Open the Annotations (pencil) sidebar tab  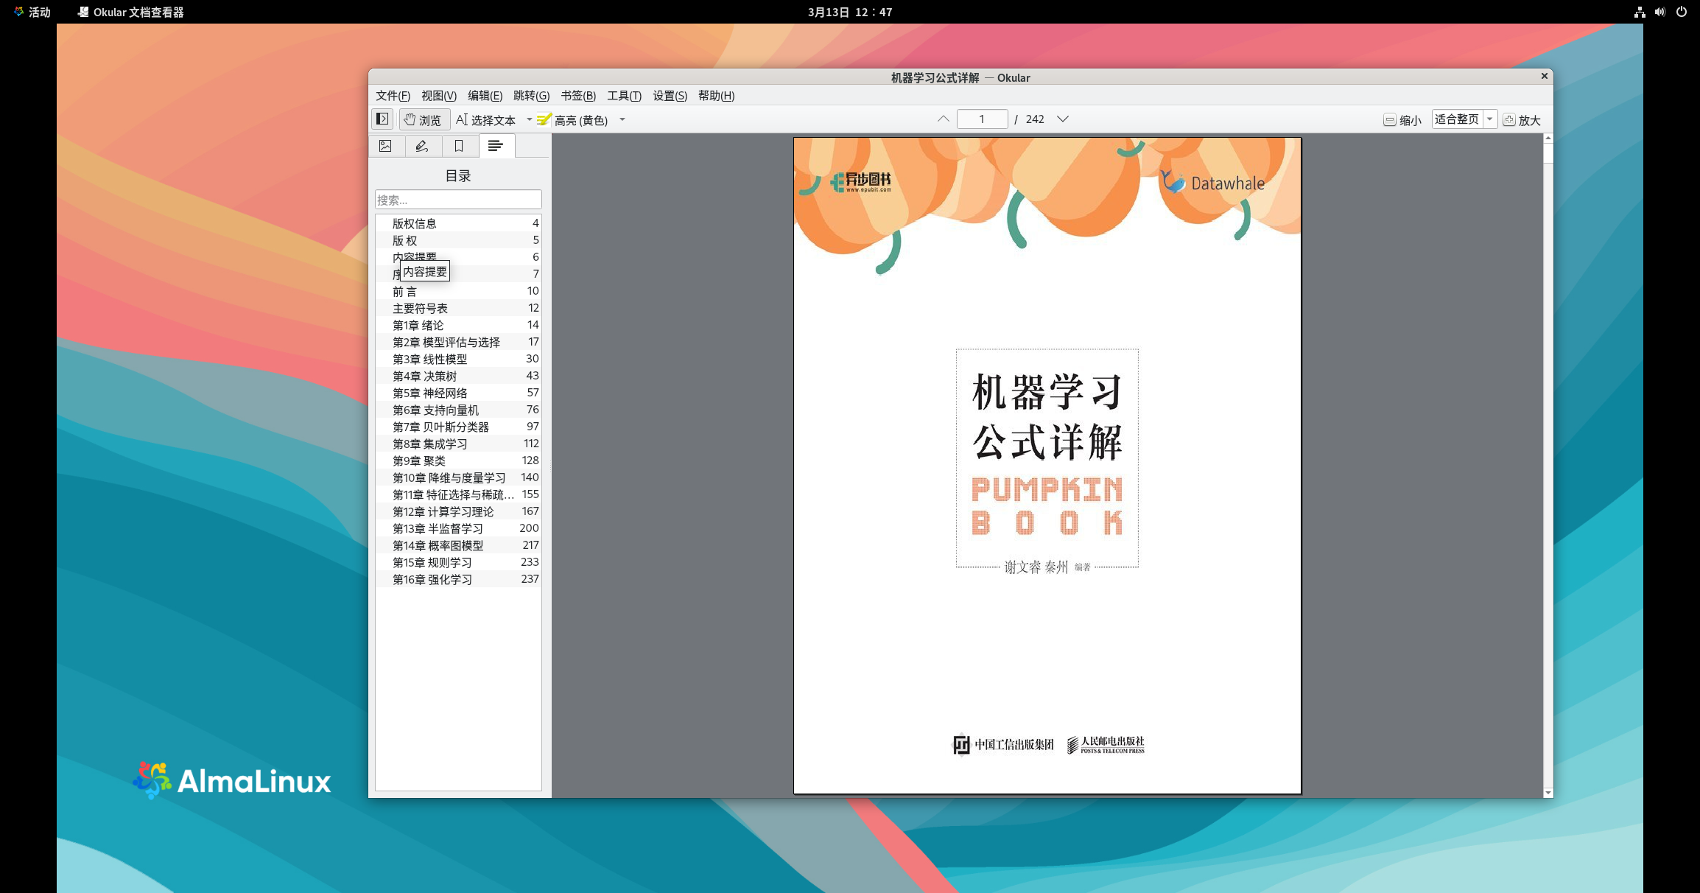tap(422, 146)
